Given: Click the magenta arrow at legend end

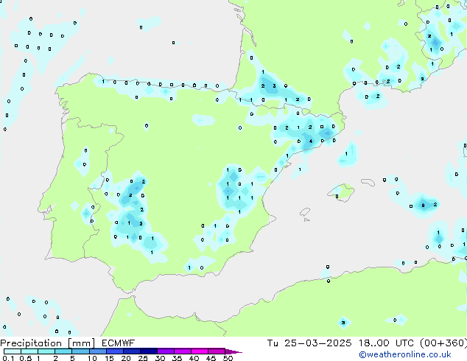Looking at the screenshot, I should tap(234, 351).
